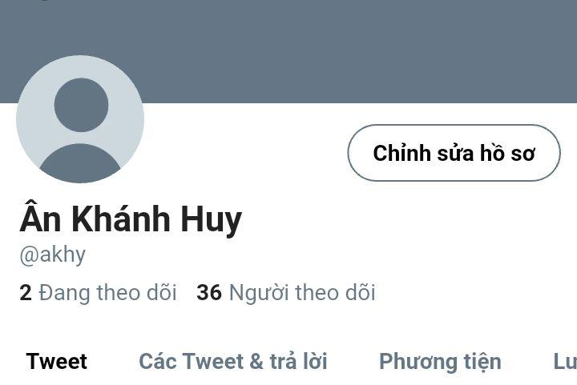Click the following count 2

(x=26, y=293)
